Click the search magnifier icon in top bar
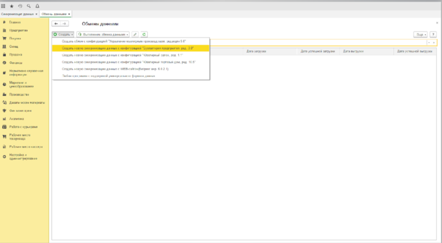The width and height of the screenshot is (442, 243). [x=29, y=6]
